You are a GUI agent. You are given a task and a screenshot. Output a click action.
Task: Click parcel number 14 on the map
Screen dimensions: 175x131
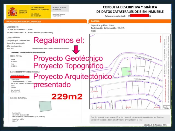coord(127,59)
